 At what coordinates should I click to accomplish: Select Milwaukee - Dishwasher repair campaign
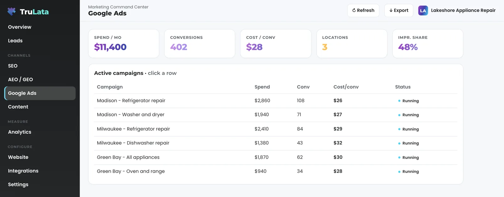pos(276,143)
